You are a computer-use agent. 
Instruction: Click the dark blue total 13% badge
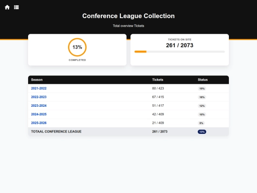click(x=202, y=132)
